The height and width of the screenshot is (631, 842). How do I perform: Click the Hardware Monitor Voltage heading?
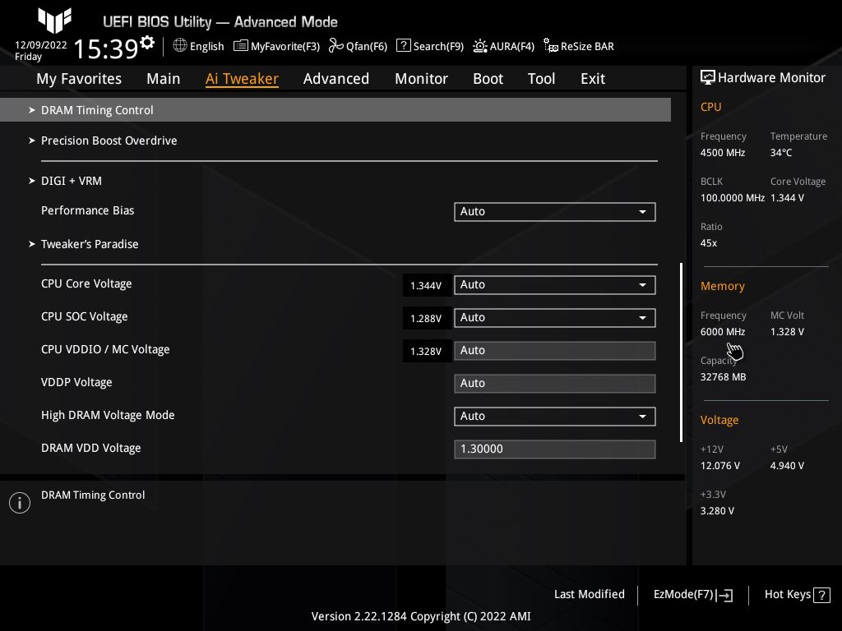pyautogui.click(x=719, y=420)
